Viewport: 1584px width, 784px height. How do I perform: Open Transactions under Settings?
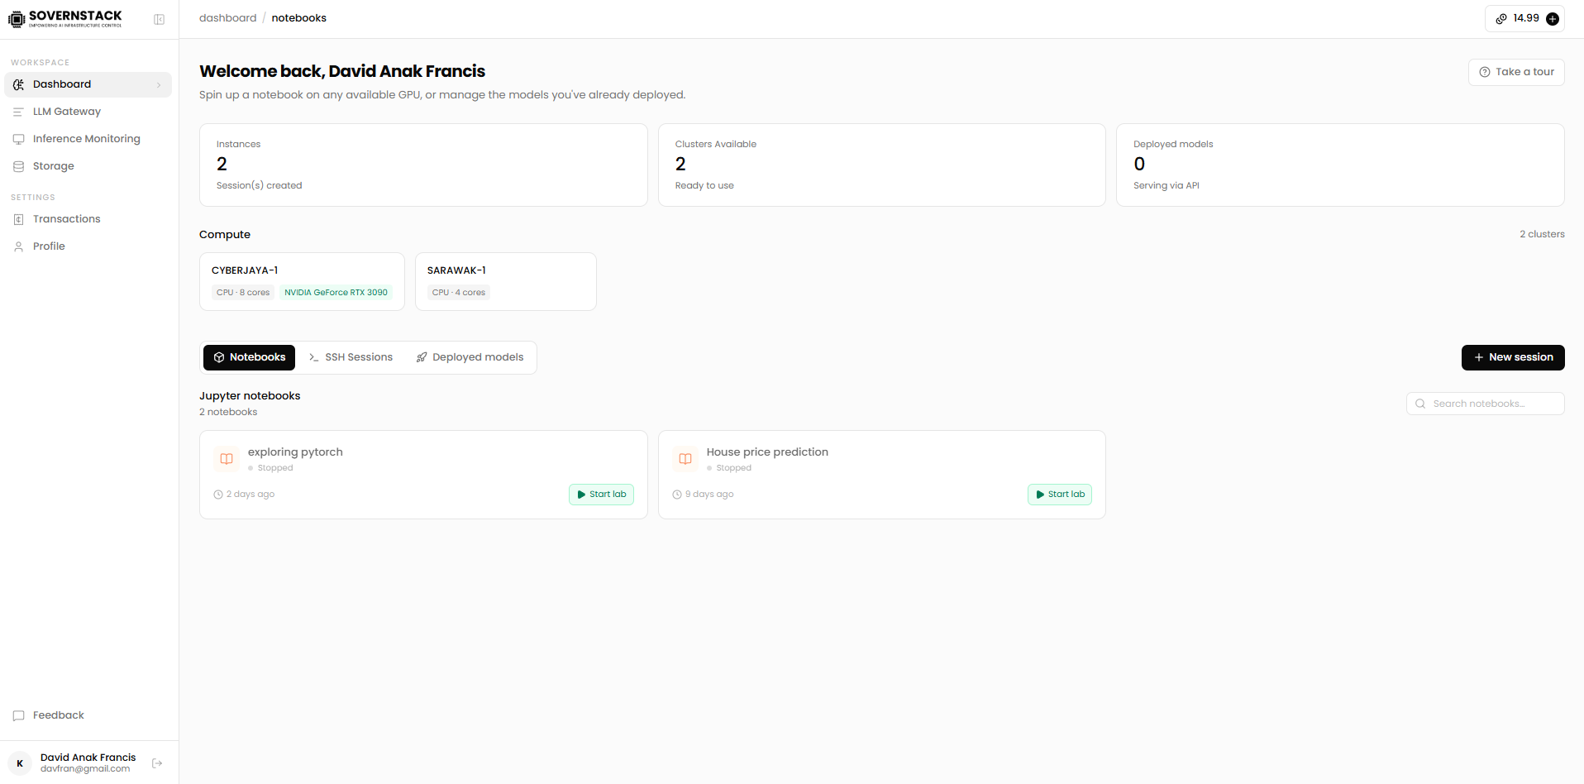coord(88,219)
